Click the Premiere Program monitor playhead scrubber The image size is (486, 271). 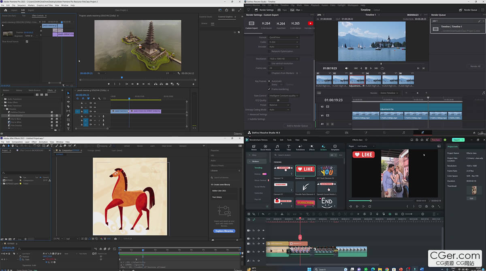pyautogui.click(x=122, y=77)
